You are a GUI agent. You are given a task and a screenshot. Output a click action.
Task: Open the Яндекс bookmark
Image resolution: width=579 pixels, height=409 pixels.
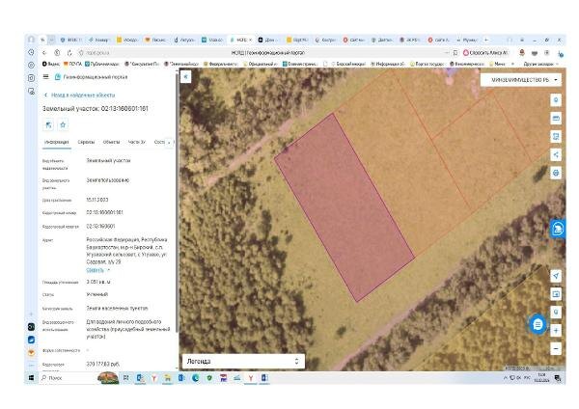[51, 64]
